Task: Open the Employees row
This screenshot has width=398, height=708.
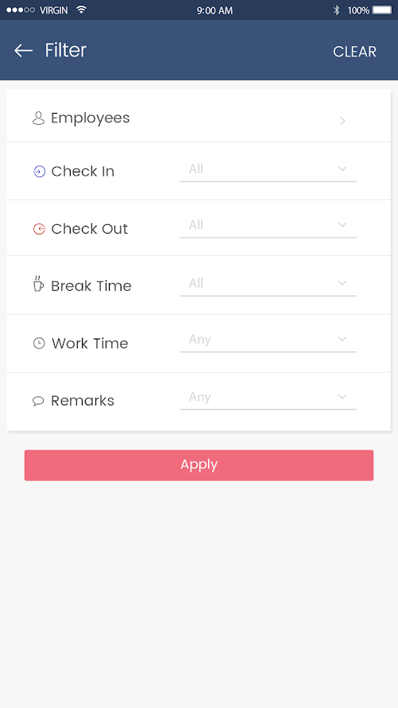Action: 199,115
